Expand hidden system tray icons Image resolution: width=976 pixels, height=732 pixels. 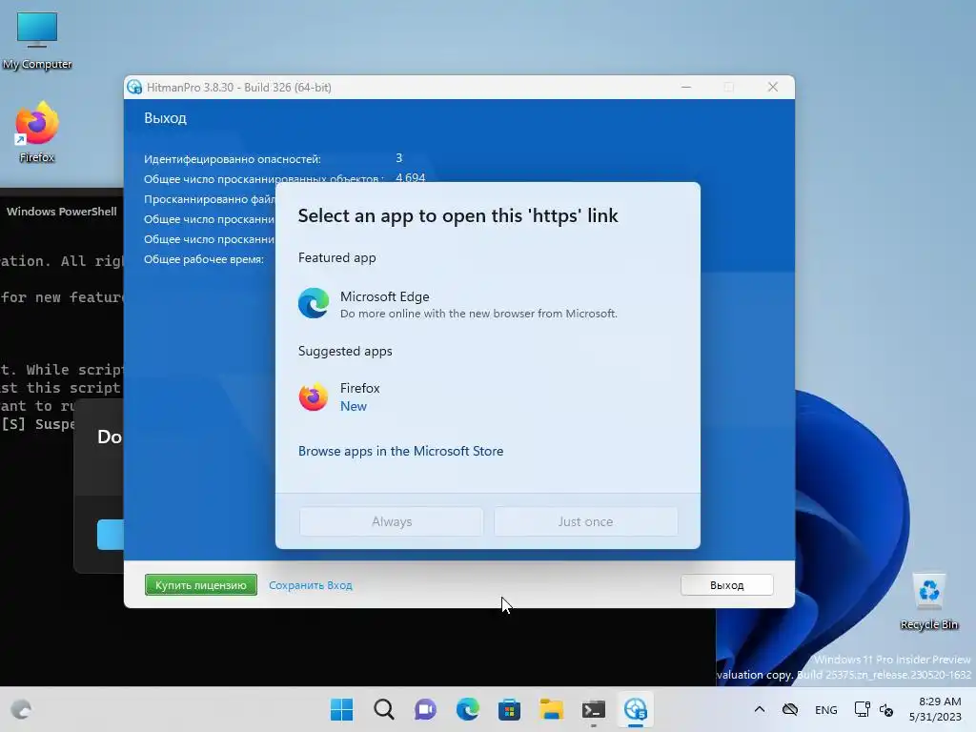point(760,709)
